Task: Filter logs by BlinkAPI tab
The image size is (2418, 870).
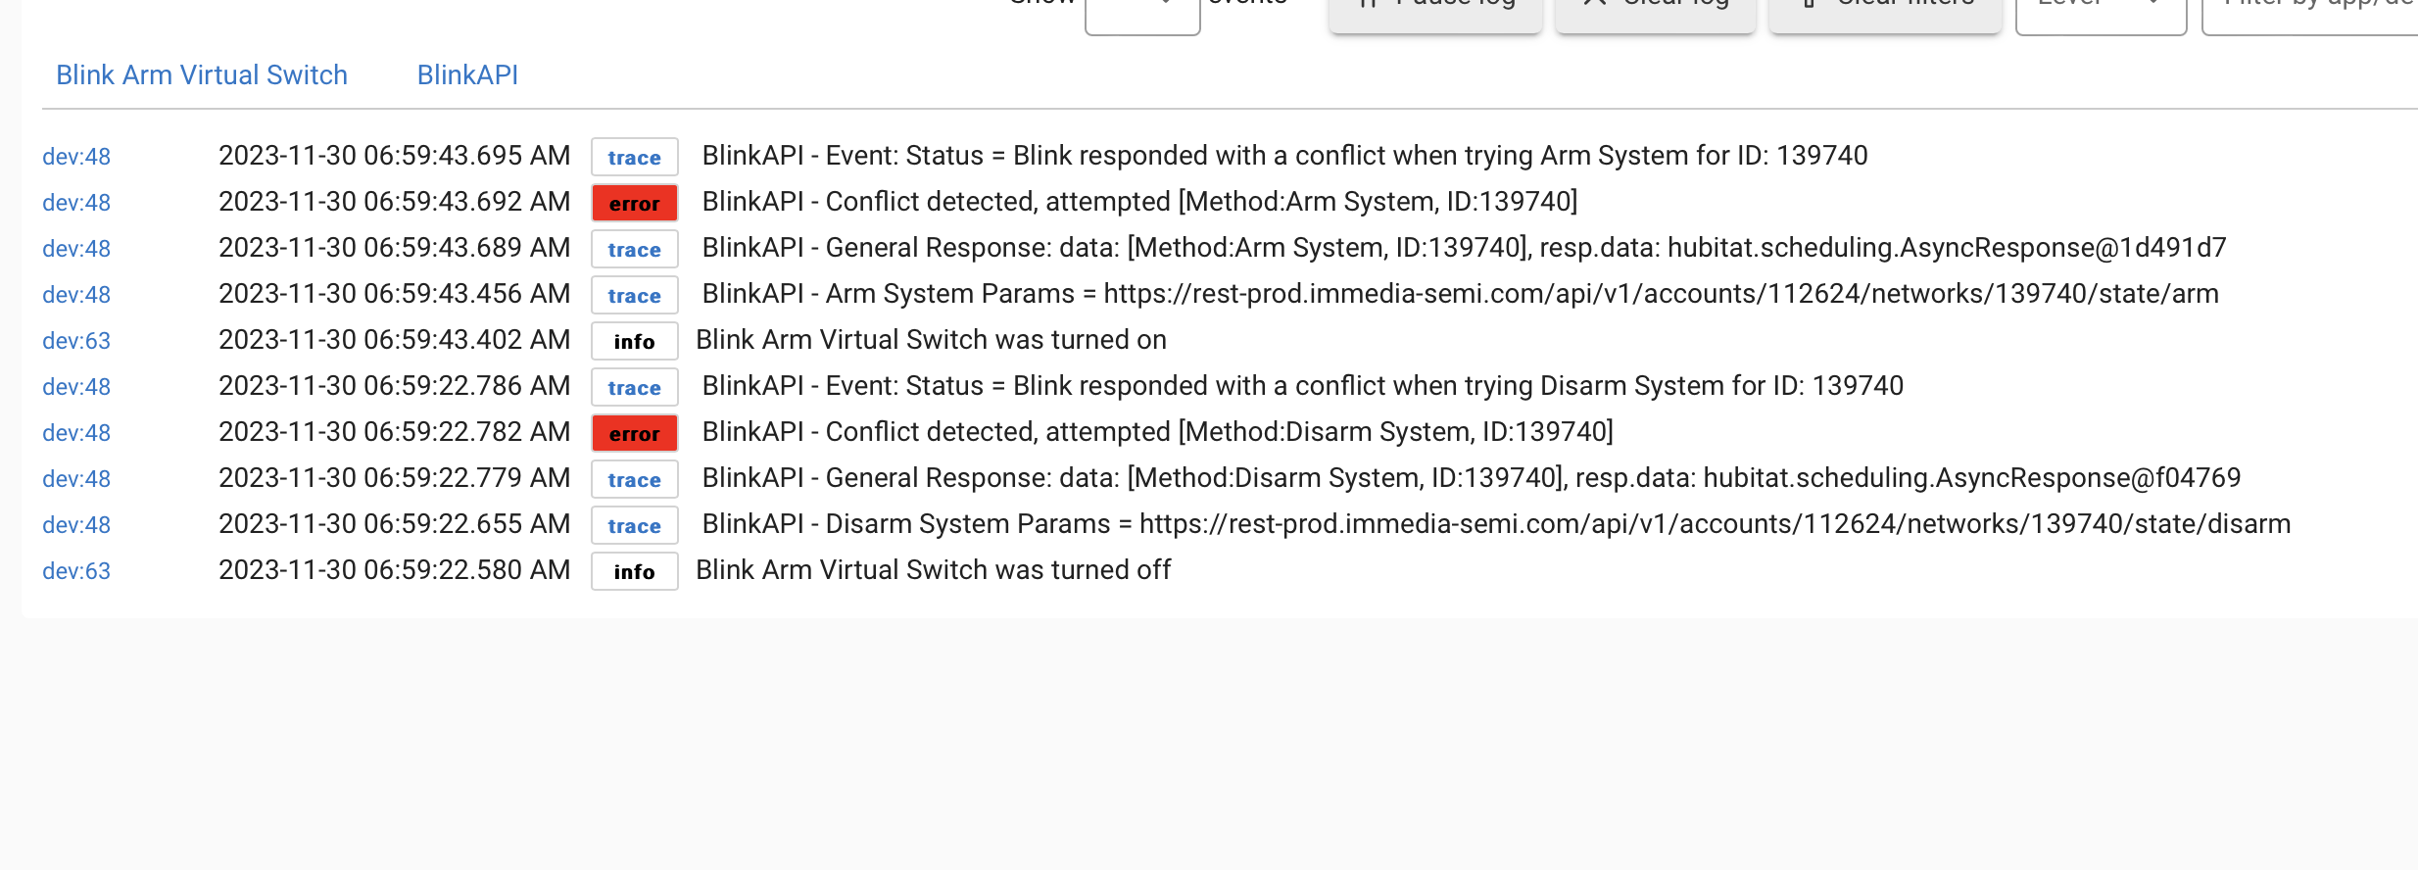Action: pos(467,75)
